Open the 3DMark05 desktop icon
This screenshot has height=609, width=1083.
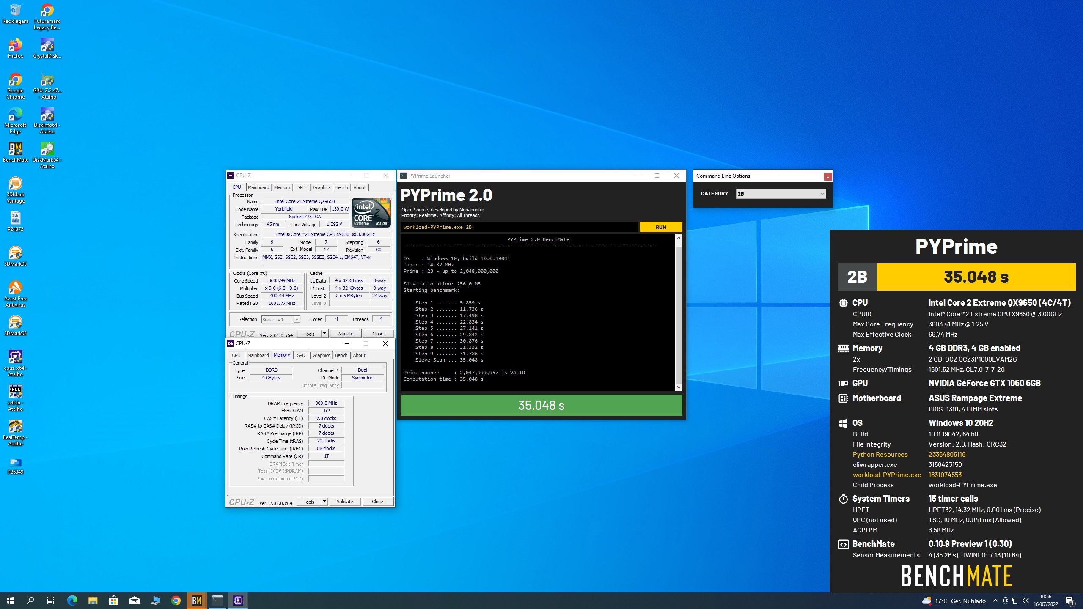click(15, 256)
